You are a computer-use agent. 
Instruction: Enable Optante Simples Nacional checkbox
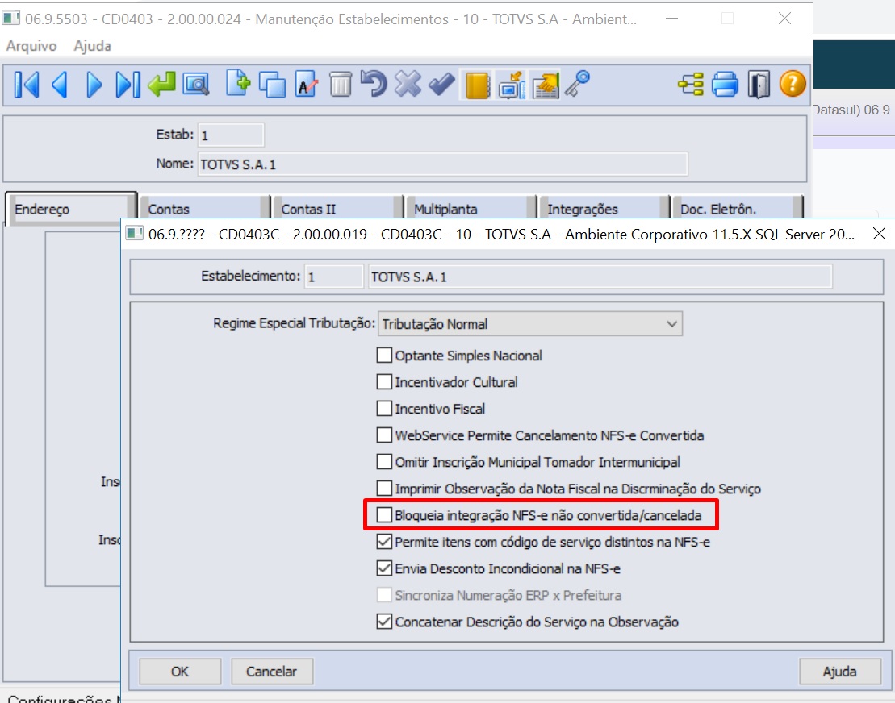coord(385,356)
